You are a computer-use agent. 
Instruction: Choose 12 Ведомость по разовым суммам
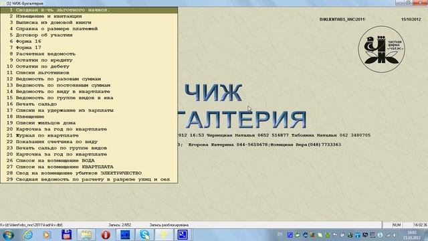pyautogui.click(x=89, y=79)
